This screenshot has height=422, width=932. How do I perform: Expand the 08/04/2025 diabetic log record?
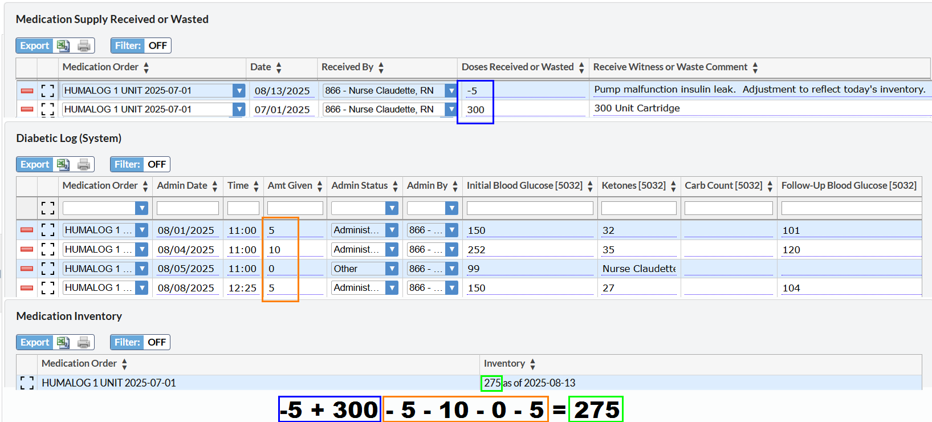click(48, 249)
